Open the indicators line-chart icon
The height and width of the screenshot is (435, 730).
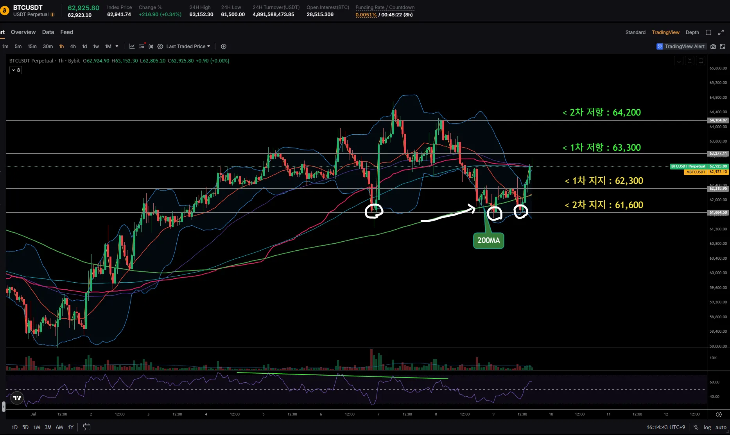click(132, 46)
